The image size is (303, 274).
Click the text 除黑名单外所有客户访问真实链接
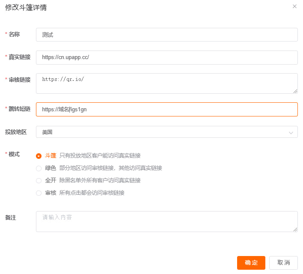point(100,180)
